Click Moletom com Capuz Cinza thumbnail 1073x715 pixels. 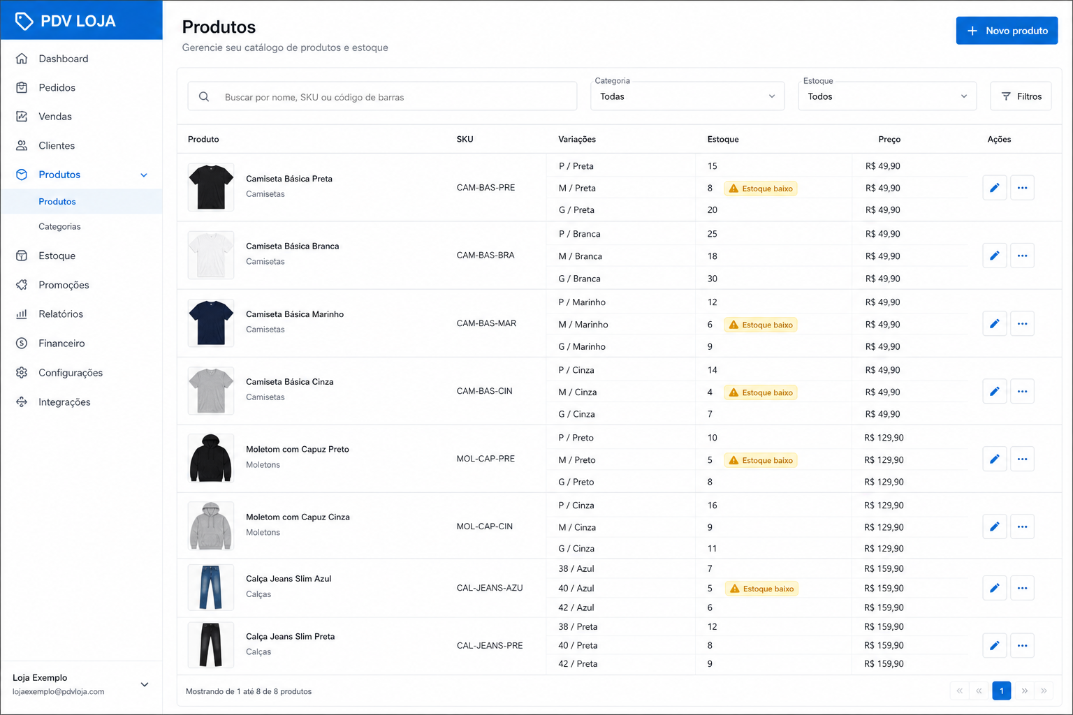coord(211,526)
